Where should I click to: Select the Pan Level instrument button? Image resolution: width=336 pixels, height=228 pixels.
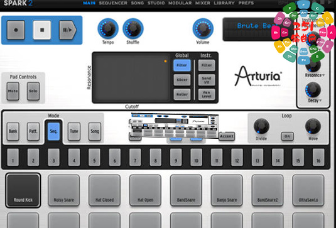tap(207, 94)
